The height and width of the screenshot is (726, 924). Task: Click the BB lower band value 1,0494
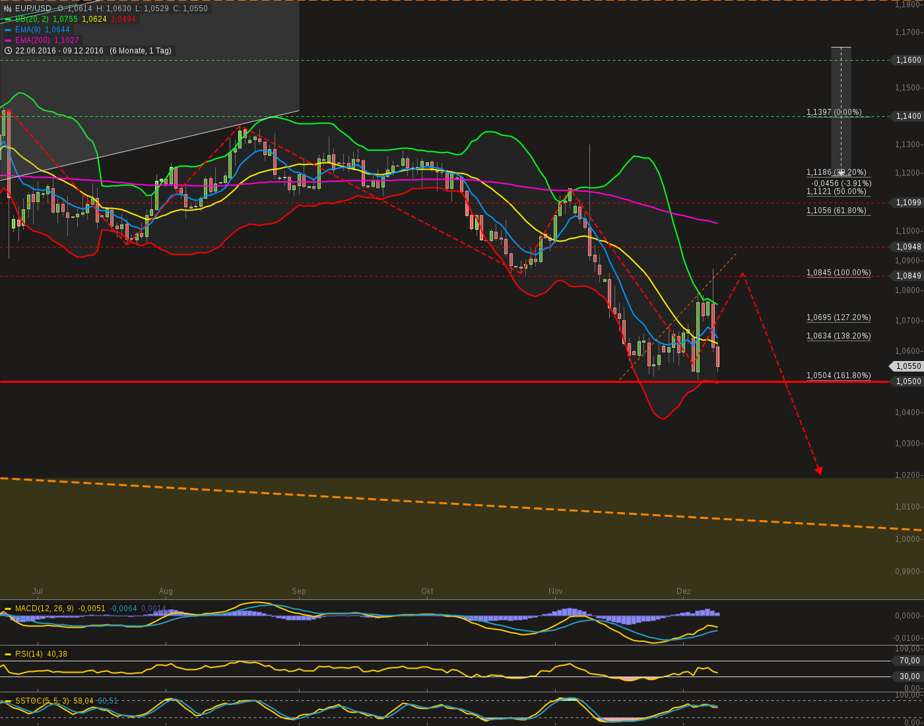pyautogui.click(x=123, y=19)
